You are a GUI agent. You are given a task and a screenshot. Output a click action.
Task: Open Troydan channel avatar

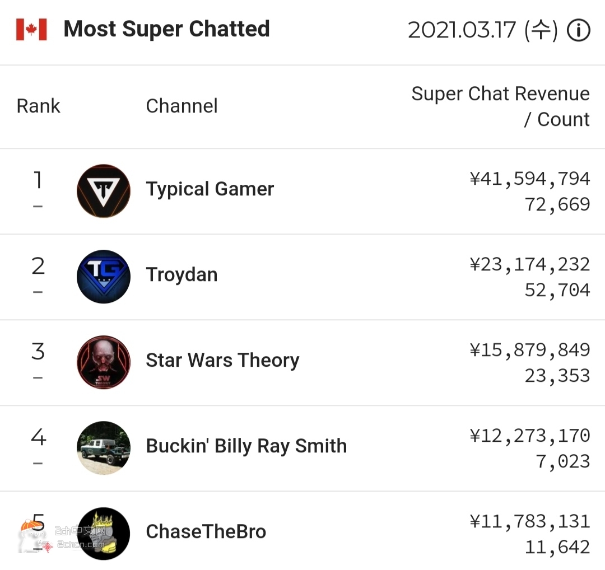pos(104,277)
